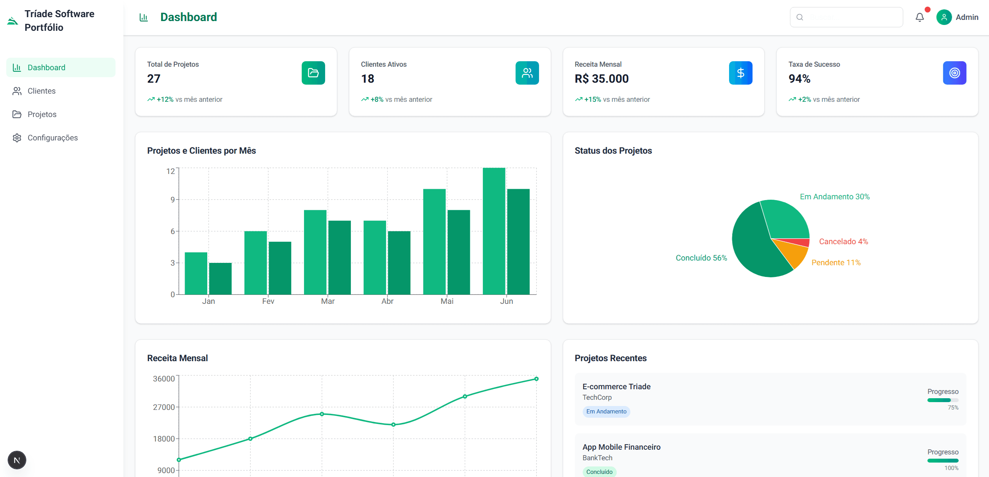Click the Admin avatar icon
This screenshot has width=989, height=477.
coord(944,17)
